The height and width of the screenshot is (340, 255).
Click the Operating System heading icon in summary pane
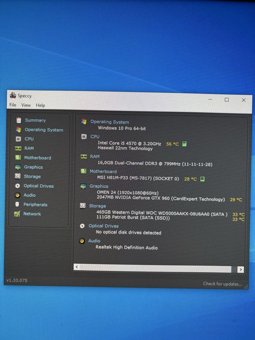(x=84, y=121)
